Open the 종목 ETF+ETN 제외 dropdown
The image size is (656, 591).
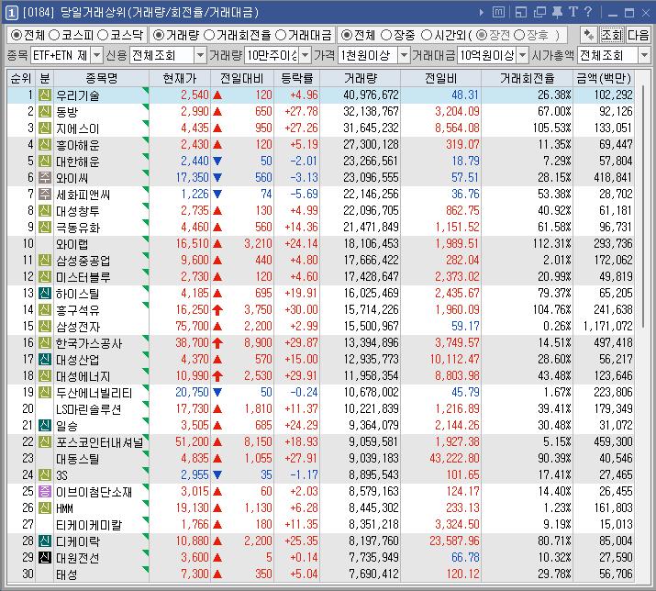[x=96, y=55]
